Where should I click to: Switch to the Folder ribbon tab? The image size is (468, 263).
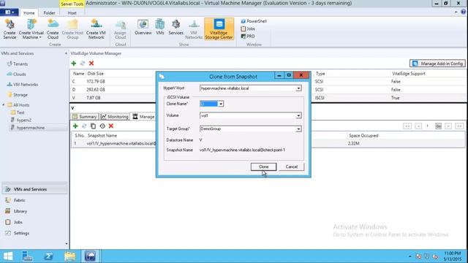tap(49, 13)
